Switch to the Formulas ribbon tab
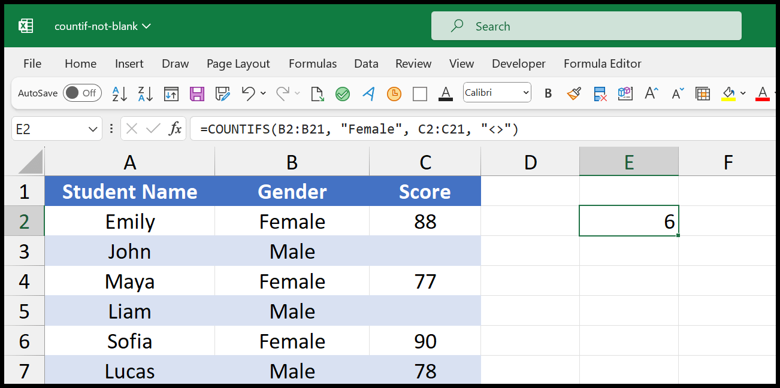 [312, 63]
